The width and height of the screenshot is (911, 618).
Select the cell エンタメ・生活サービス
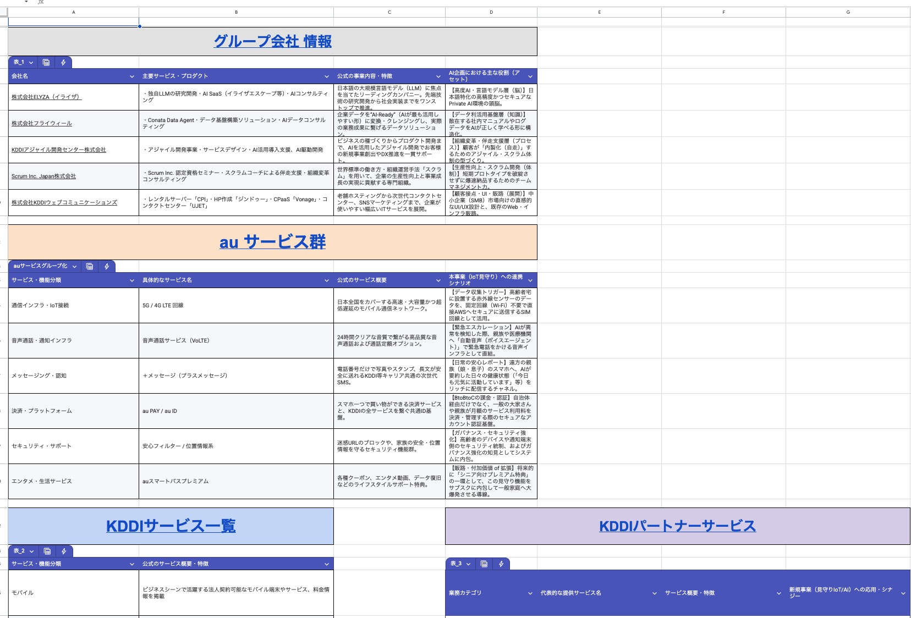pos(74,482)
